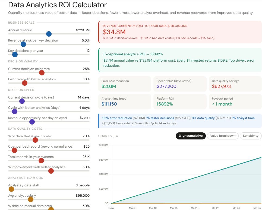The width and height of the screenshot is (262, 210).
Task: Click the Revenue at risk per key decision slider handle
Action: 23,44
